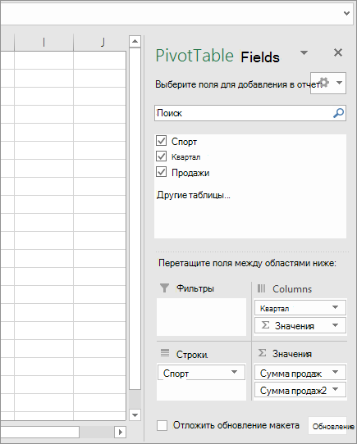This screenshot has width=357, height=444.
Task: Expand the formula bar chevron
Action: coord(346,13)
